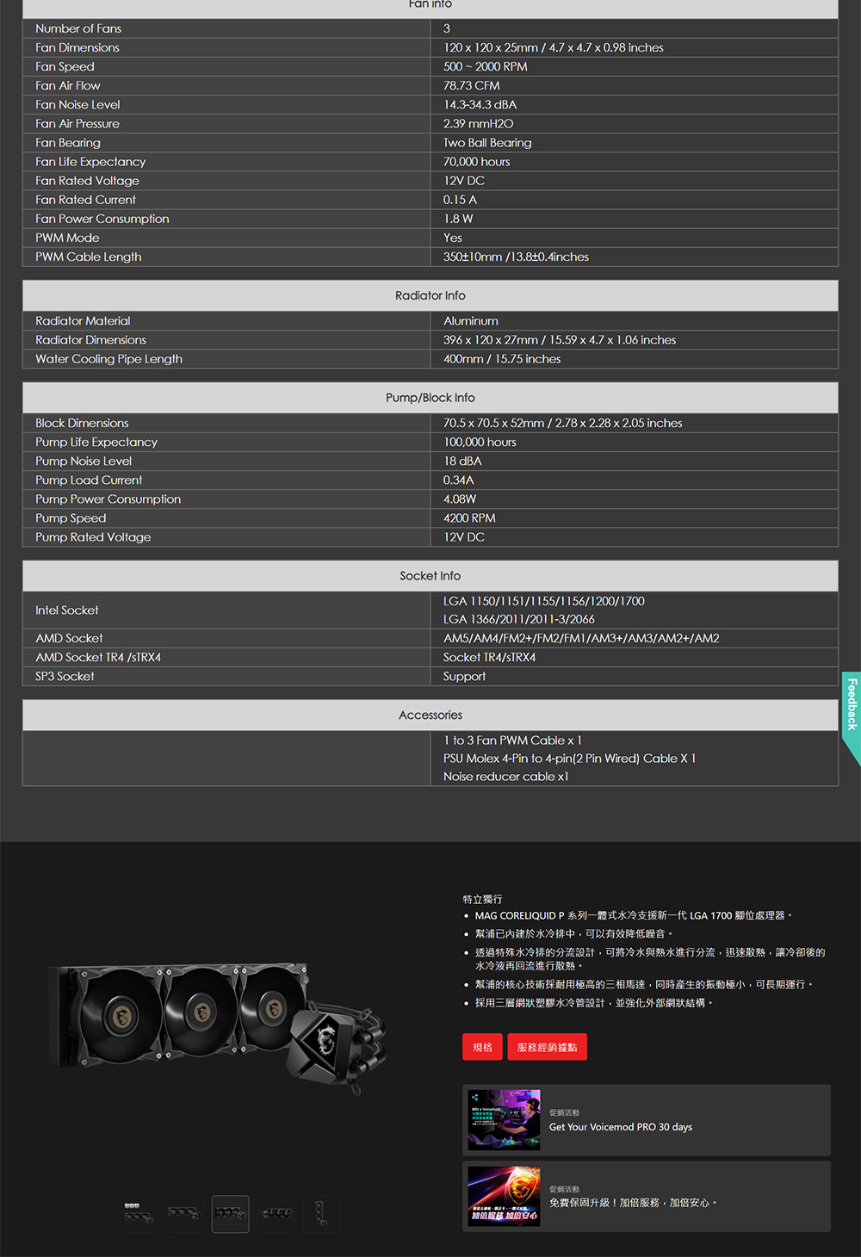Click the '4200 RPM' pump speed value
Viewport: 861px width, 1257px height.
coord(469,517)
